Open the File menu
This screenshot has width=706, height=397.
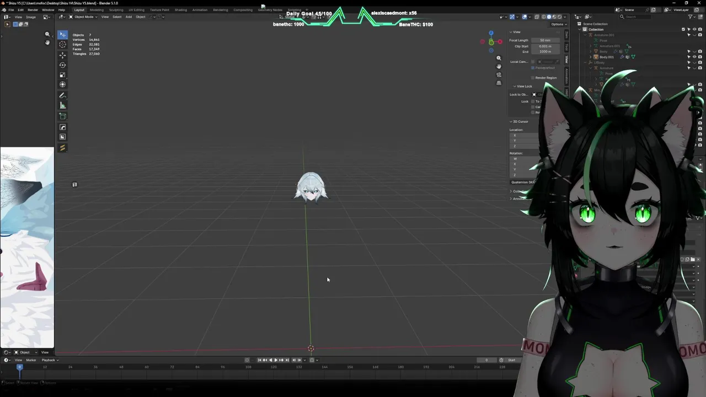point(11,10)
